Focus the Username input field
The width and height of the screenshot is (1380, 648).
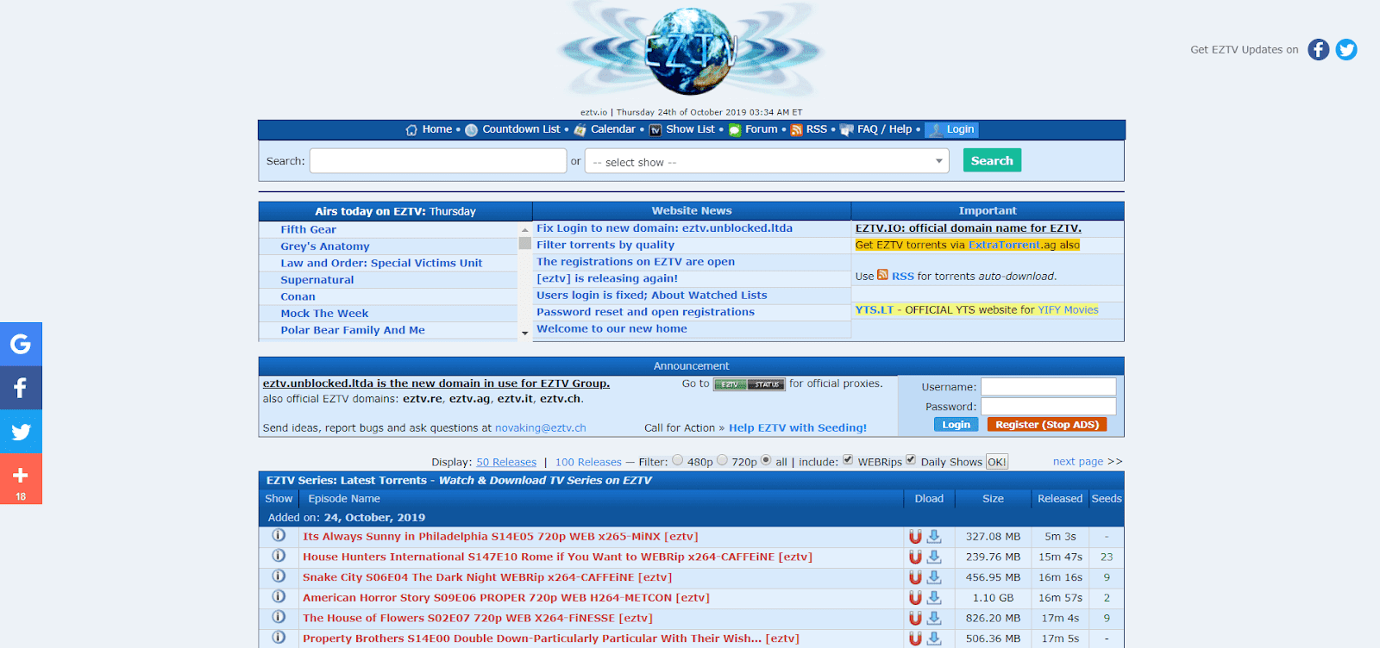coord(1049,387)
